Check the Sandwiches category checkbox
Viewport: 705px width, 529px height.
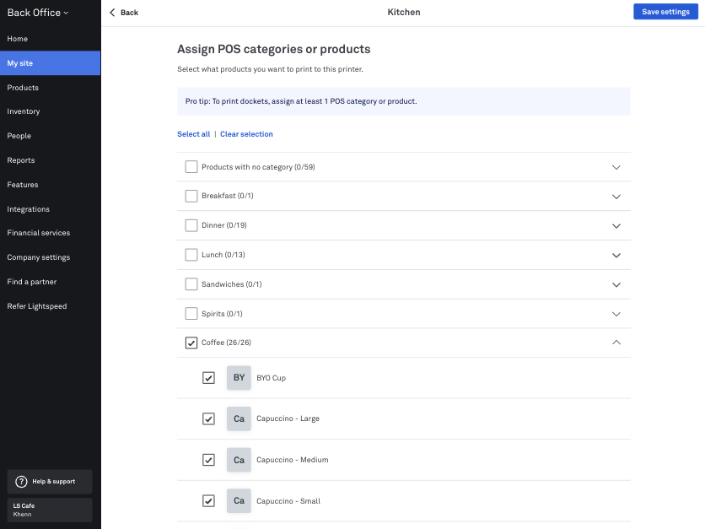click(191, 284)
